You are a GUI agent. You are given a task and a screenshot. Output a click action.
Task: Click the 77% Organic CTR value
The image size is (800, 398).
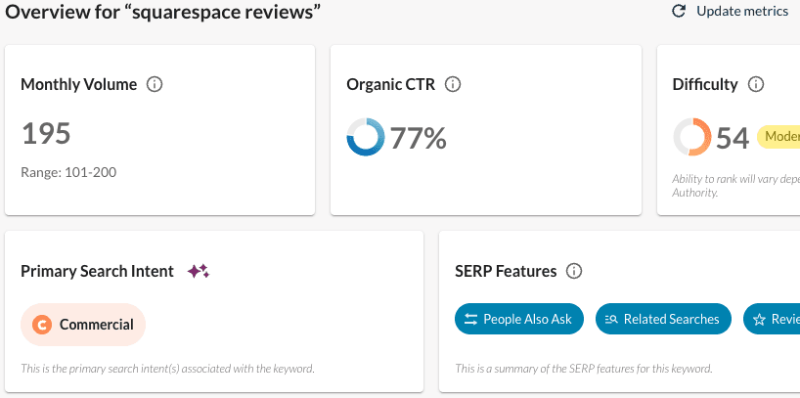point(419,139)
